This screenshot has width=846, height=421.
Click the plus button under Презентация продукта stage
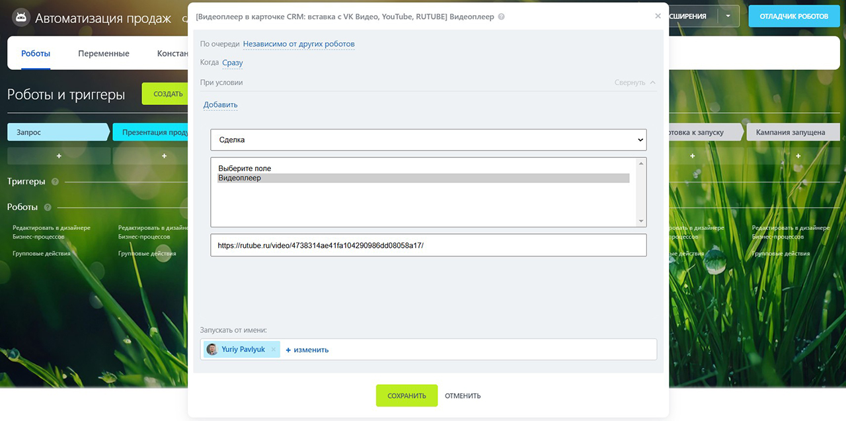(x=164, y=156)
